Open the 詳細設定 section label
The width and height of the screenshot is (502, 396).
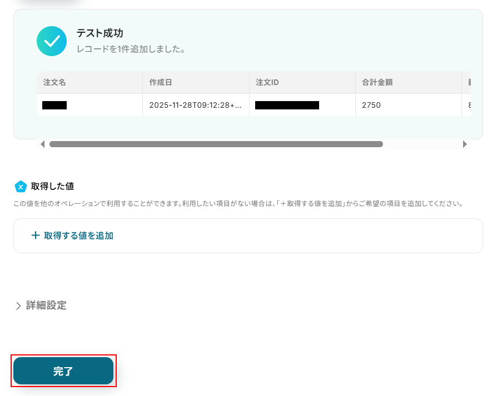click(46, 305)
